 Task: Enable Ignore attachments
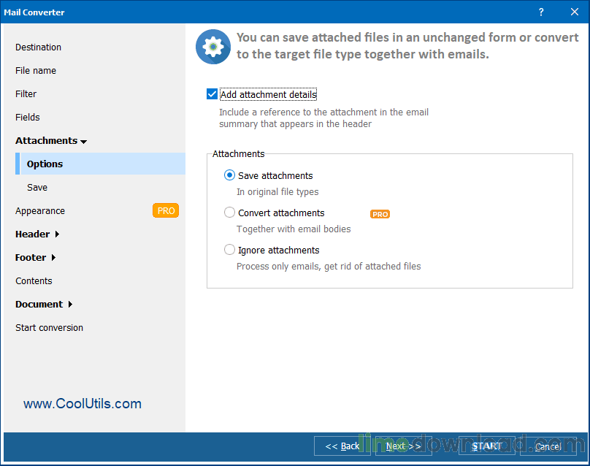pyautogui.click(x=229, y=250)
